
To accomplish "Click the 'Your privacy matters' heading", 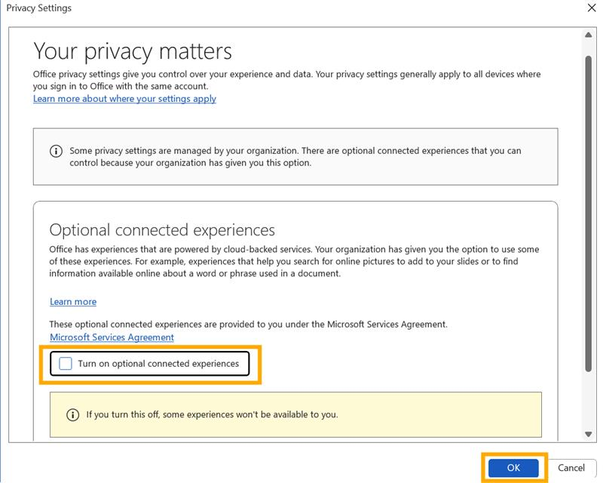I will click(133, 51).
